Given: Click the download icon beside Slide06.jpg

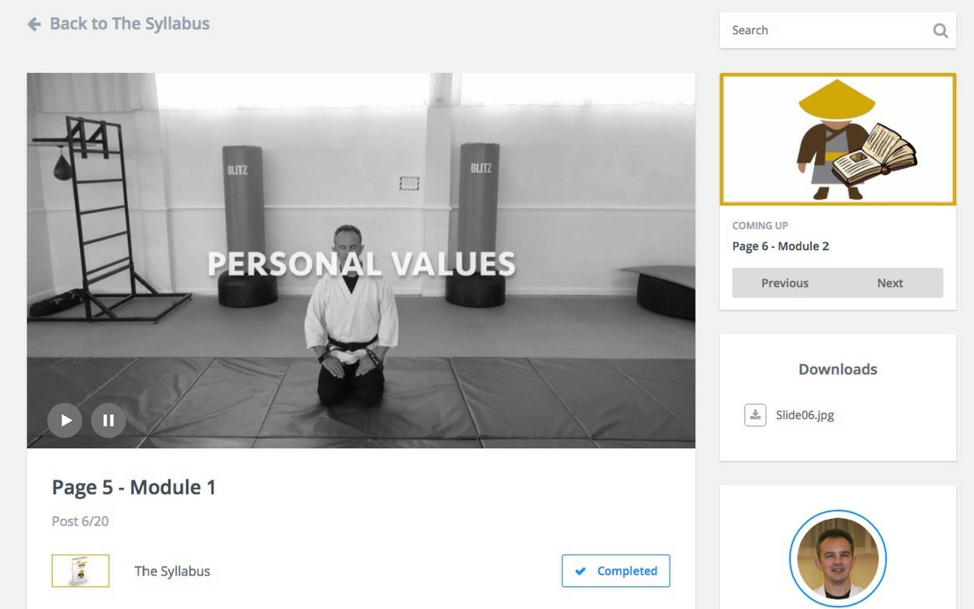Looking at the screenshot, I should click(755, 415).
